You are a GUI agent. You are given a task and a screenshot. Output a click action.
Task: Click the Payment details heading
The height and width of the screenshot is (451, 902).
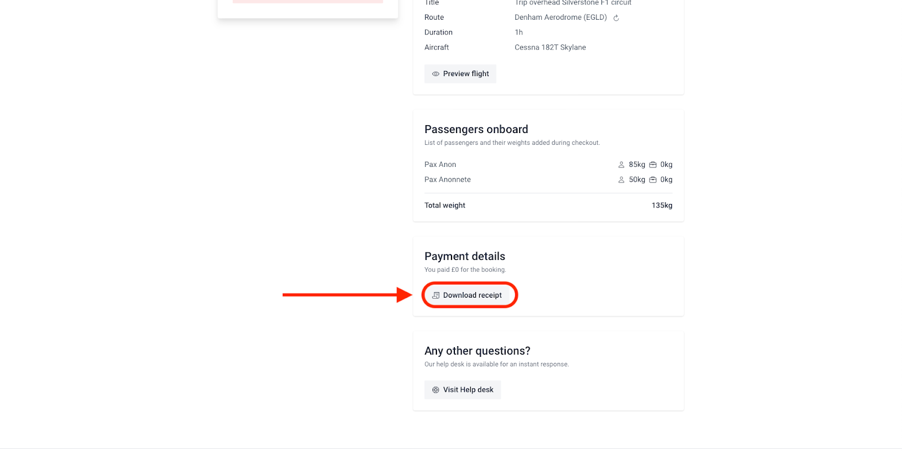click(x=465, y=257)
